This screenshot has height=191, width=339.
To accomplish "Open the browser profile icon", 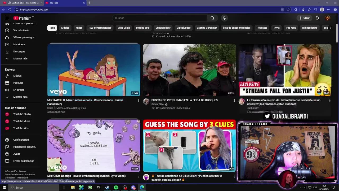I will click(322, 10).
